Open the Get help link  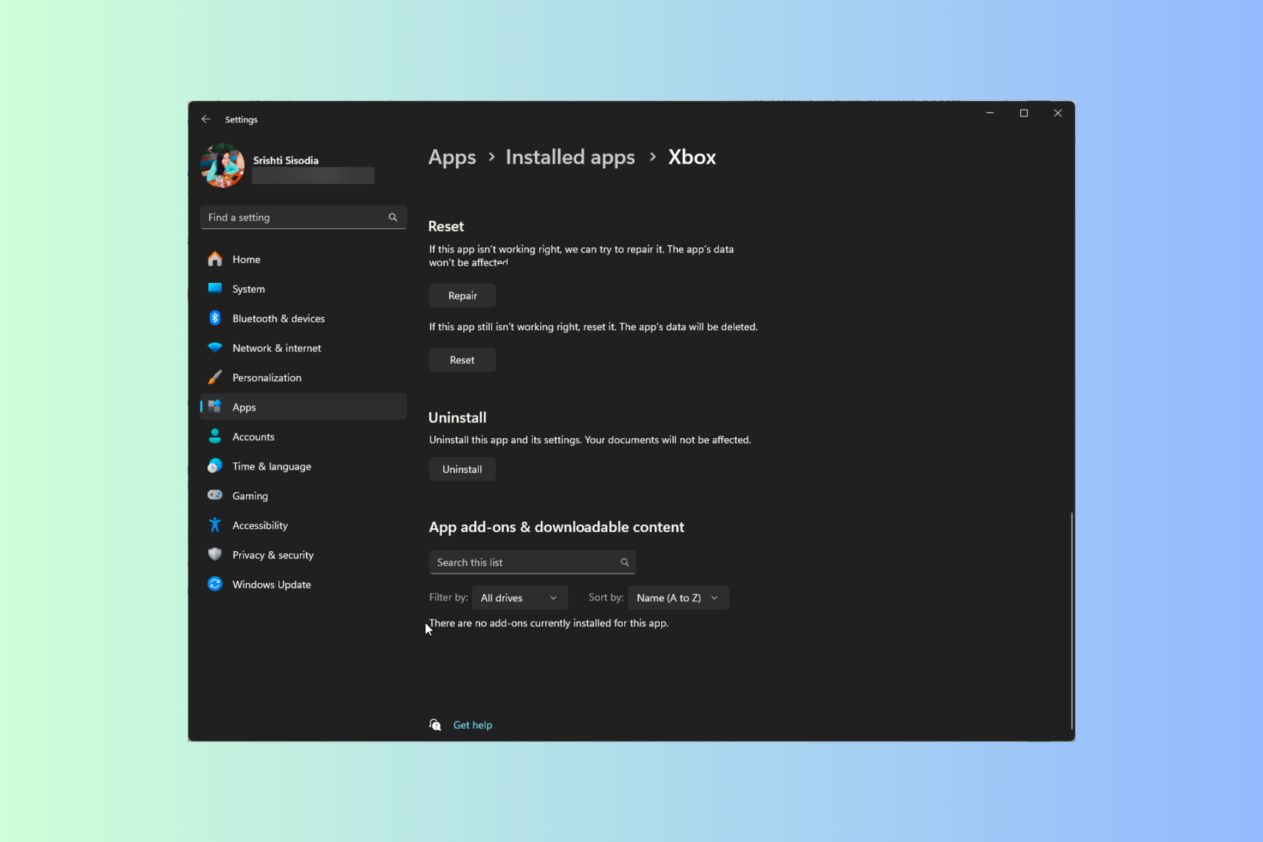point(472,725)
